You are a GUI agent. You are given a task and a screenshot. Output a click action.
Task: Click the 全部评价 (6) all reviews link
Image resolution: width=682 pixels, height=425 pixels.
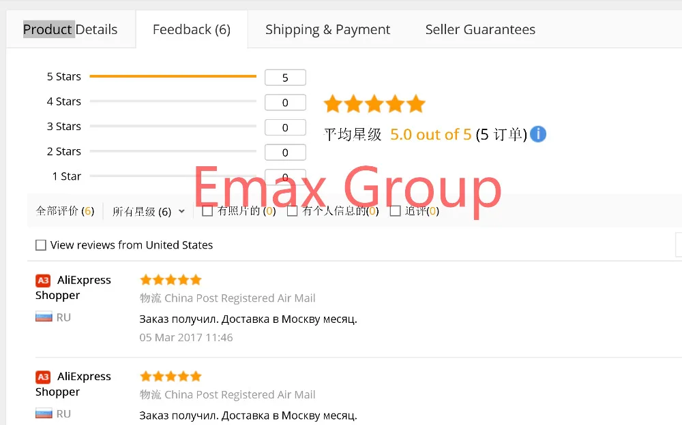(x=65, y=211)
